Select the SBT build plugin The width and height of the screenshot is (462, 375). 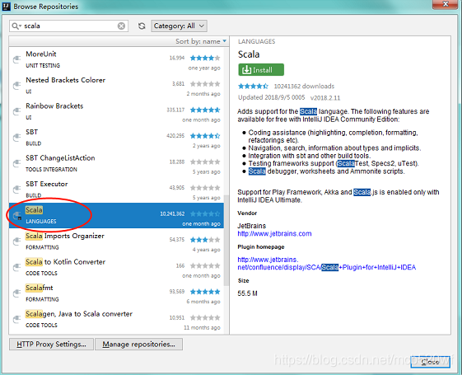point(116,138)
